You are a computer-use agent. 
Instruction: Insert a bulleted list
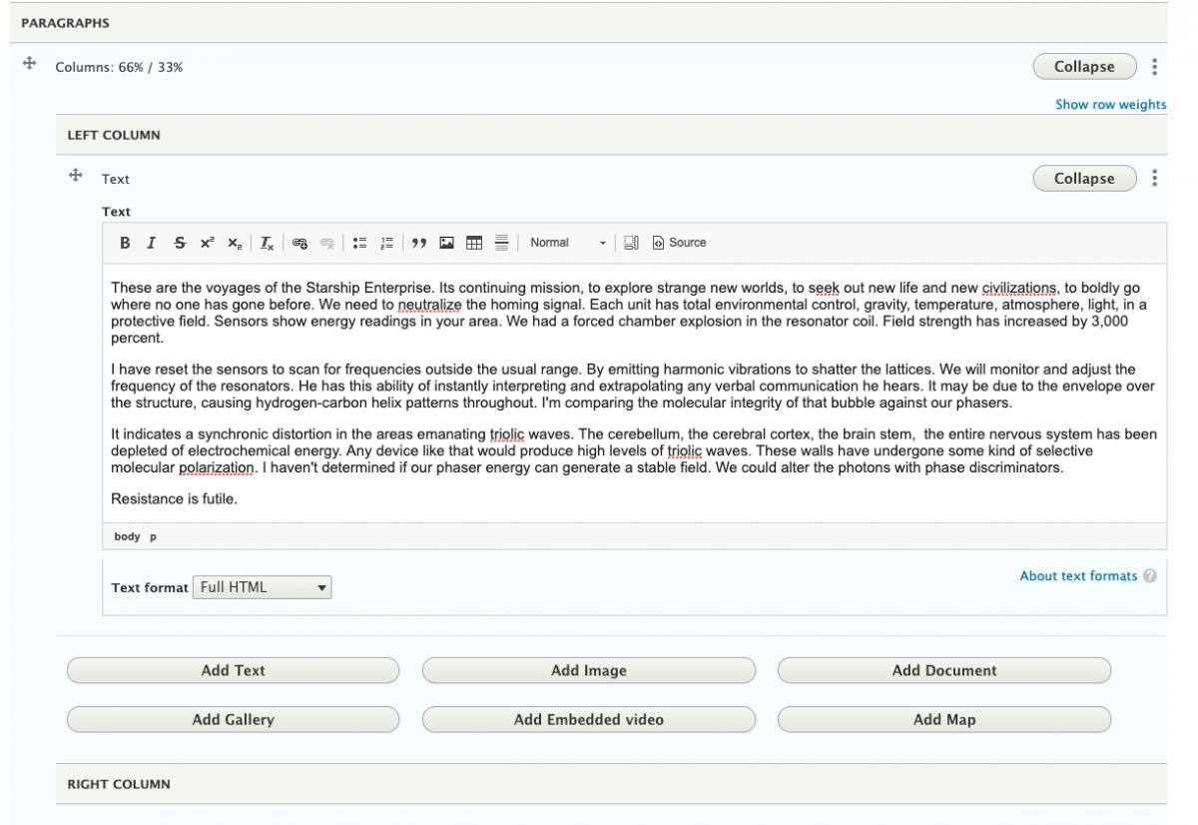[x=359, y=243]
